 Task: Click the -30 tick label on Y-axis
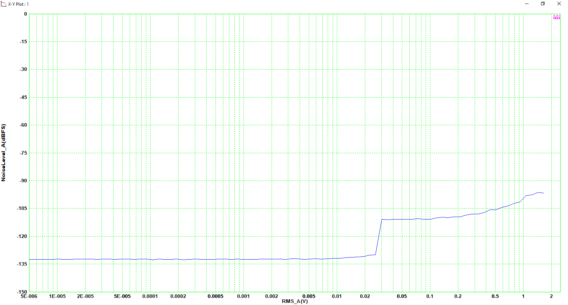click(x=23, y=69)
